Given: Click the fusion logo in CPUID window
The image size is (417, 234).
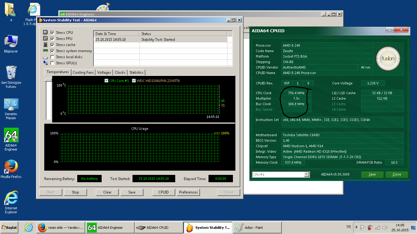Looking at the screenshot, I should 388,58.
